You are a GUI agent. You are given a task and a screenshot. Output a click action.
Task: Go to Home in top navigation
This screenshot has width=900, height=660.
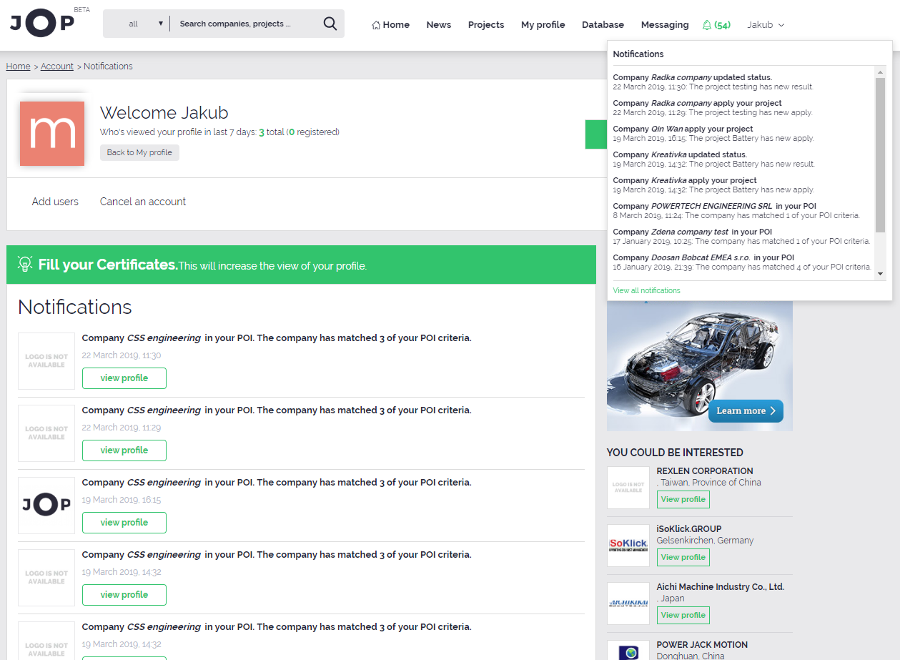pyautogui.click(x=390, y=25)
